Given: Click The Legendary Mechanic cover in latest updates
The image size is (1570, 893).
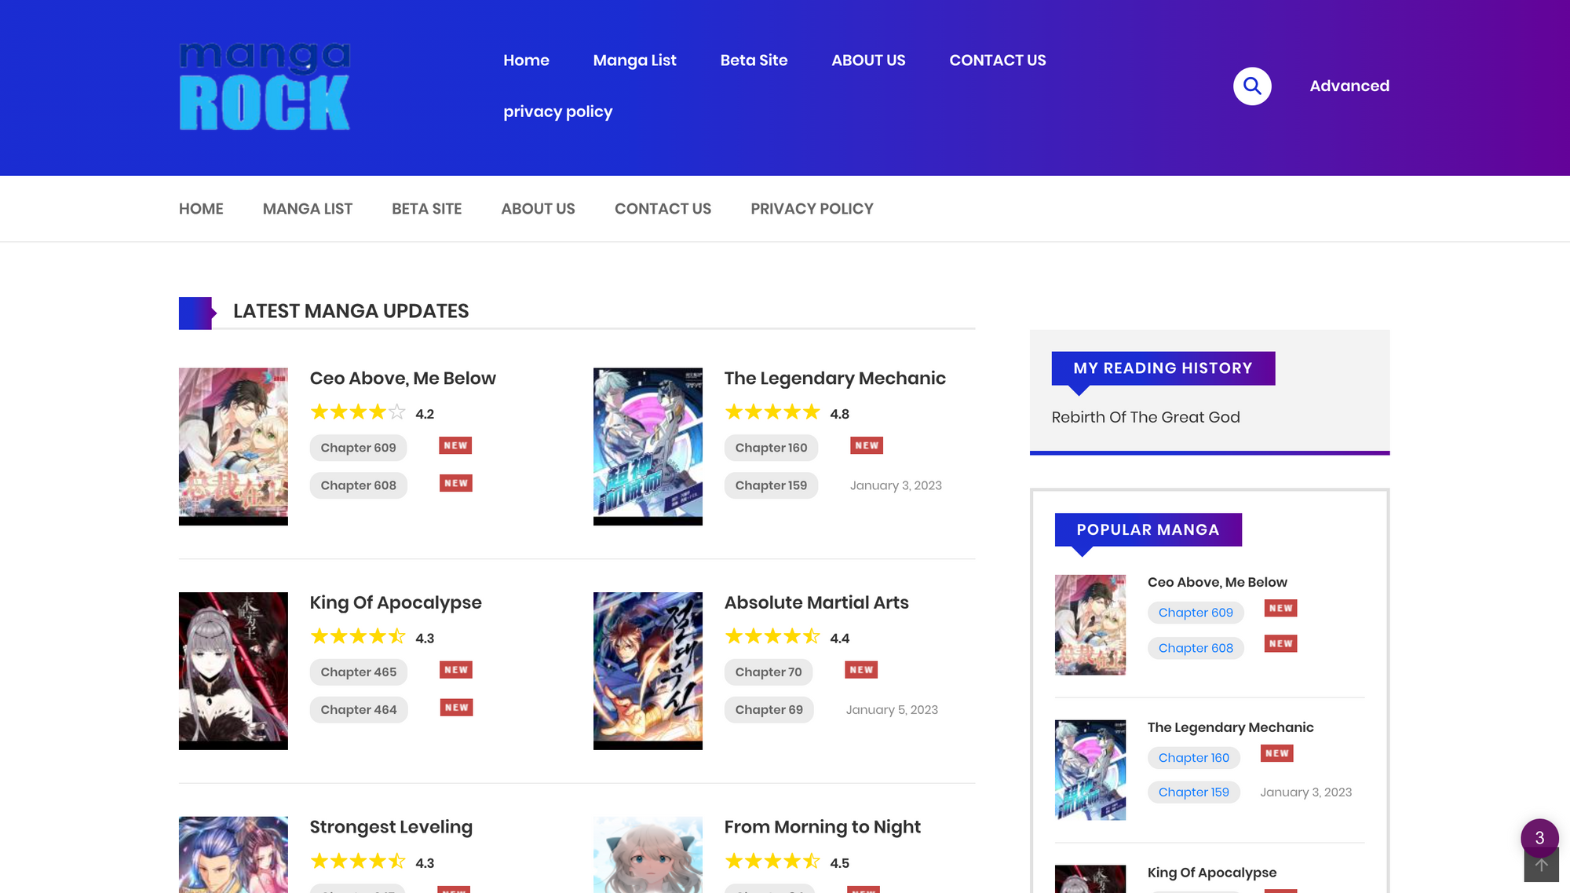Looking at the screenshot, I should tap(648, 447).
